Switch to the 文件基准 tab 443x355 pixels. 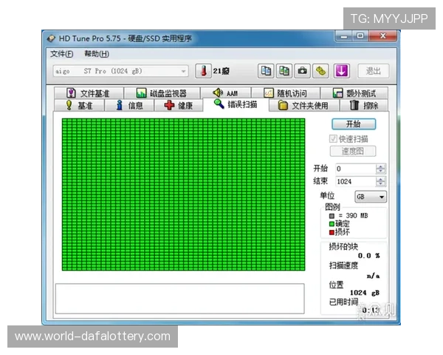[89, 93]
